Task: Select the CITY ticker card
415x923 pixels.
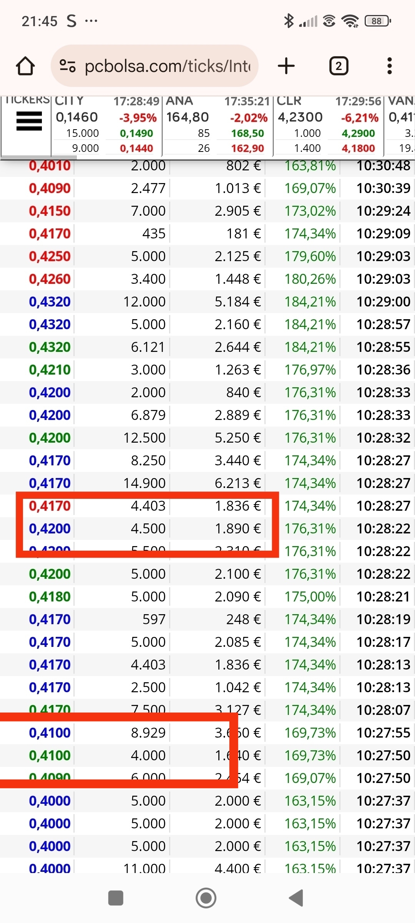Action: (106, 125)
